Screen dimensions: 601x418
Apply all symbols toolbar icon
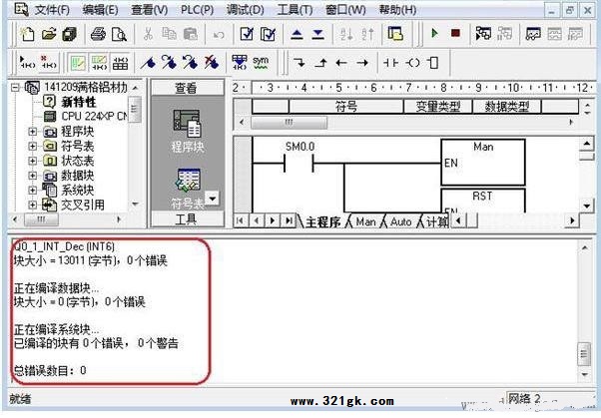[x=240, y=62]
